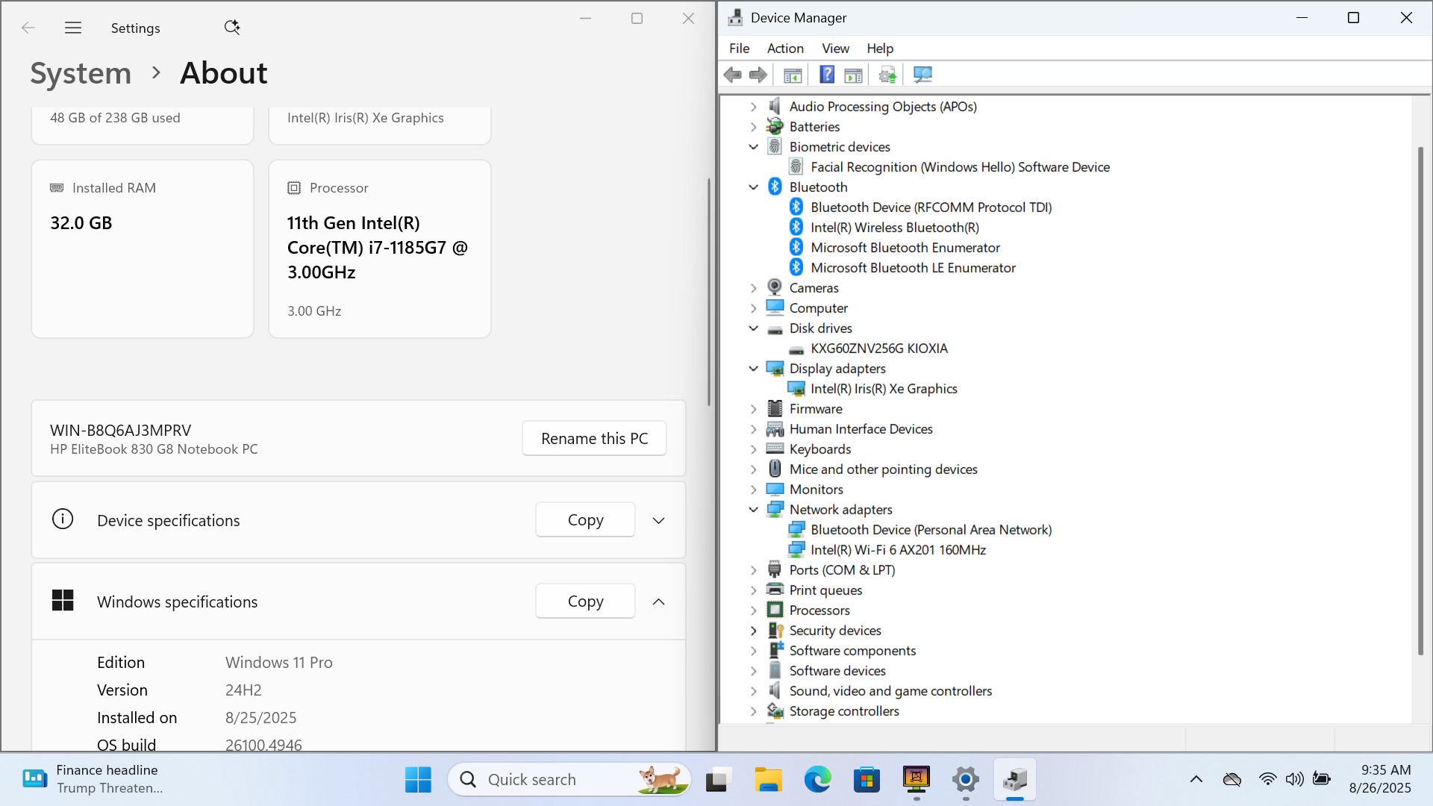Open the Help icon in Device Manager toolbar
Image resolution: width=1433 pixels, height=806 pixels.
827,75
